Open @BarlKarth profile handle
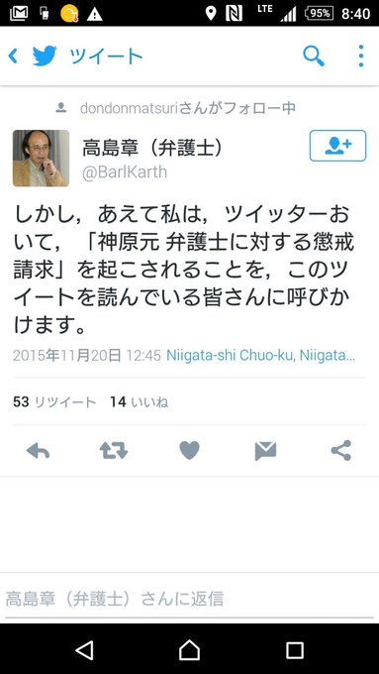The image size is (379, 674). 125,172
